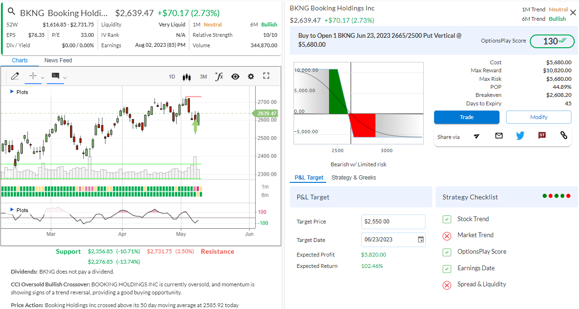Click the 1m trend color strip row
Screen dimensions: 579x309
(102, 189)
